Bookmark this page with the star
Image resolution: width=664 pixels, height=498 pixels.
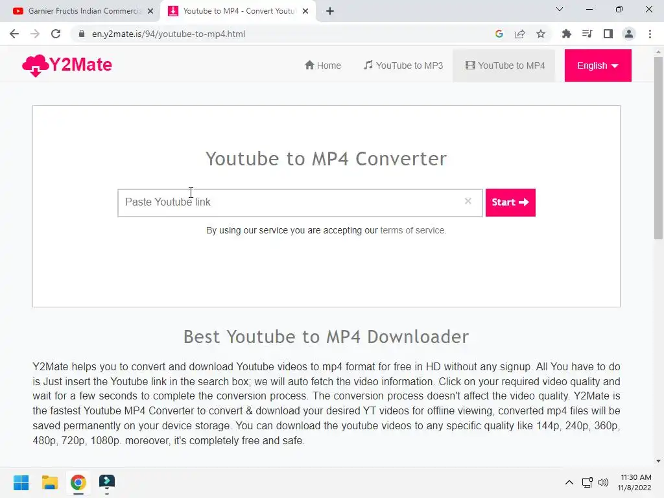541,34
